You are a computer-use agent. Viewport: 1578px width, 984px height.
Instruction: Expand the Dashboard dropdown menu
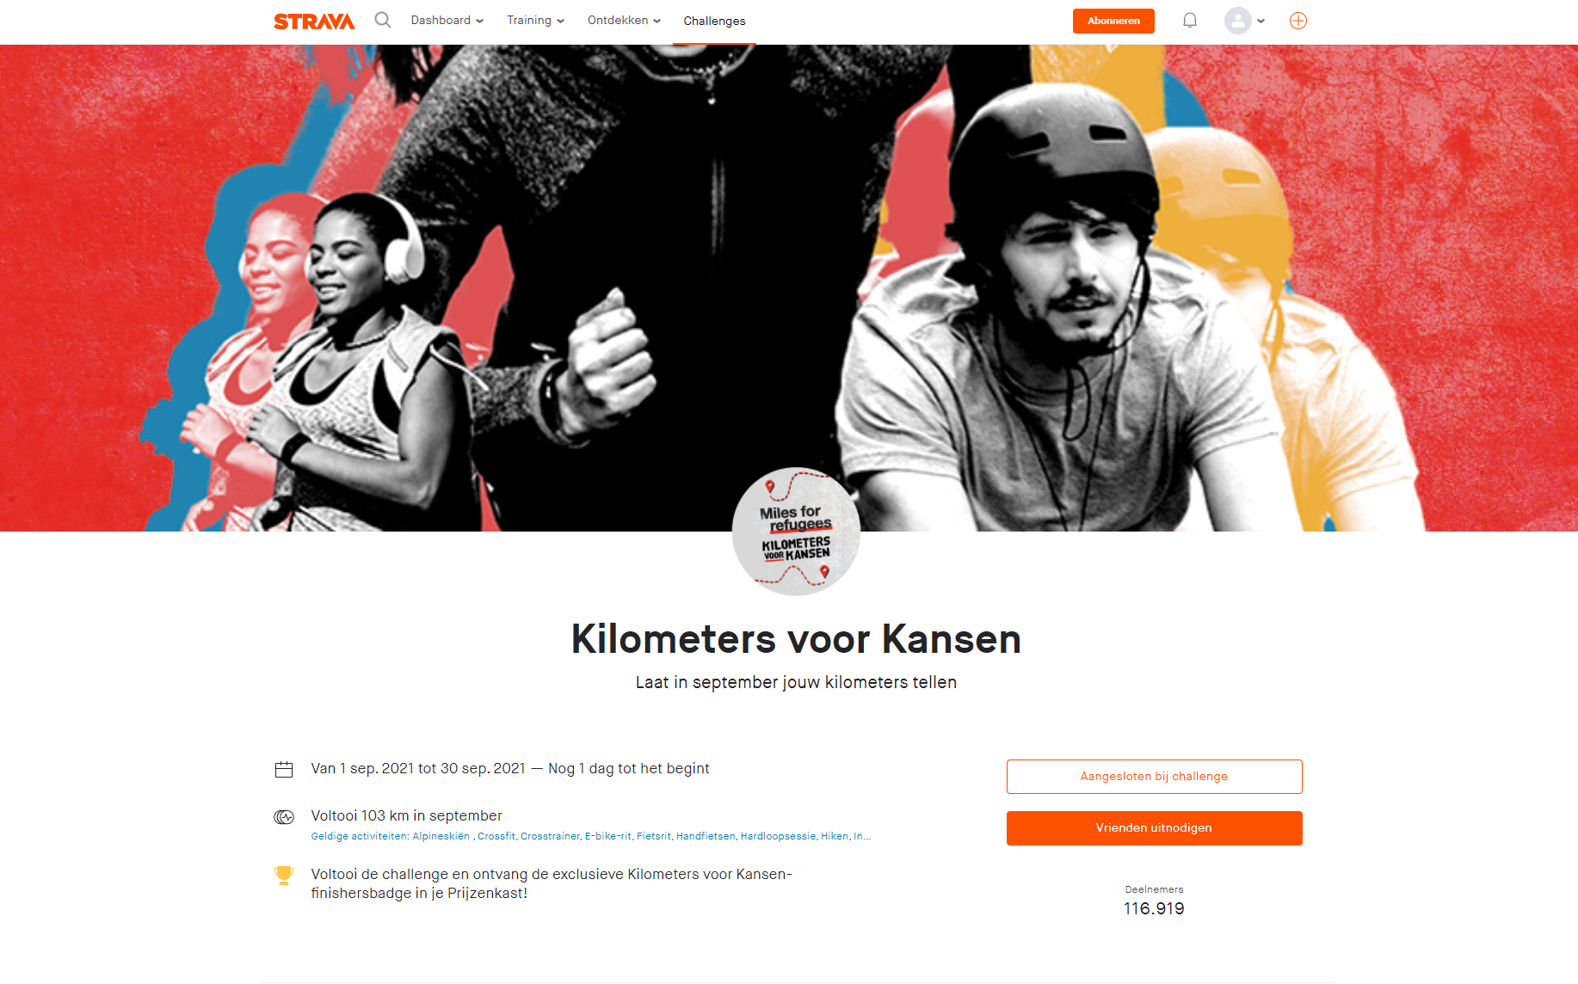pyautogui.click(x=447, y=21)
